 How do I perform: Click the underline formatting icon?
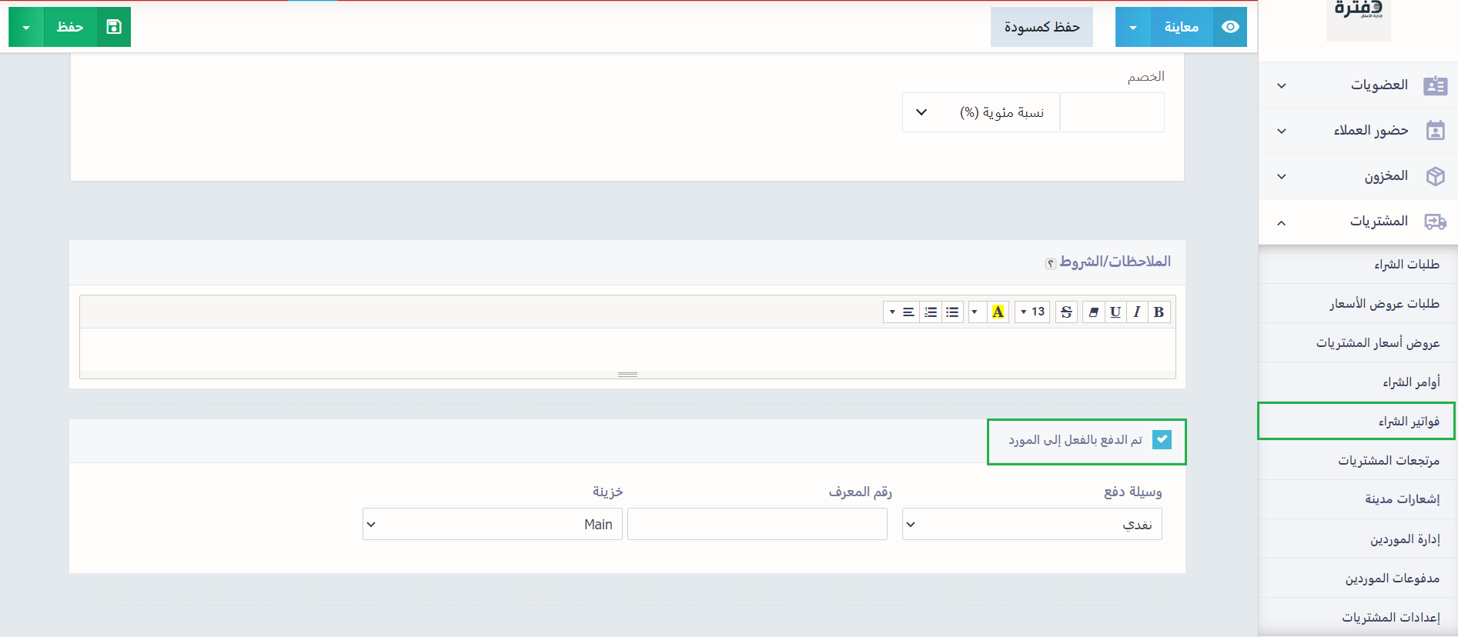1115,312
